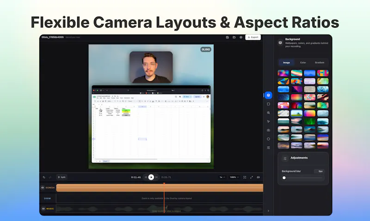Image resolution: width=370 pixels, height=221 pixels.
Task: Open the Background panel icon in sidebar
Action: click(268, 96)
